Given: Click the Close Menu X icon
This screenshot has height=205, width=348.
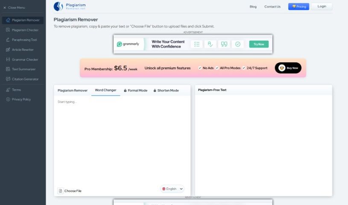Looking at the screenshot, I should pos(5,8).
